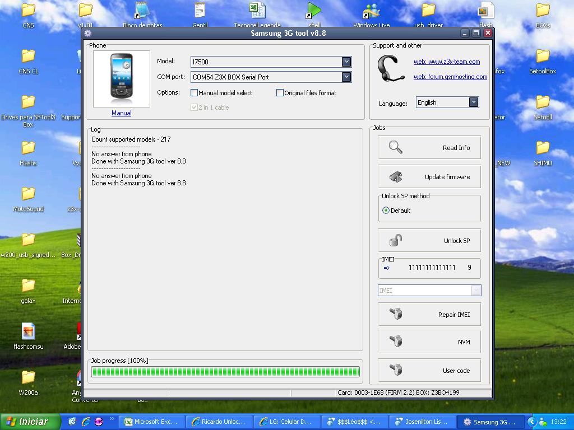Open the Manual link under phone image
Screen dimensions: 574x430
(x=122, y=113)
